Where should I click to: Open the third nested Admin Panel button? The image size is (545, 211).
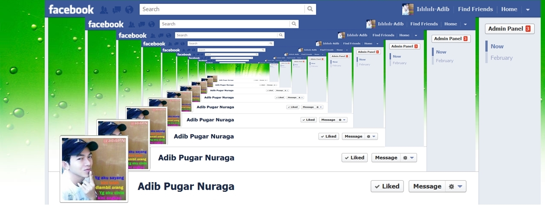[404, 46]
